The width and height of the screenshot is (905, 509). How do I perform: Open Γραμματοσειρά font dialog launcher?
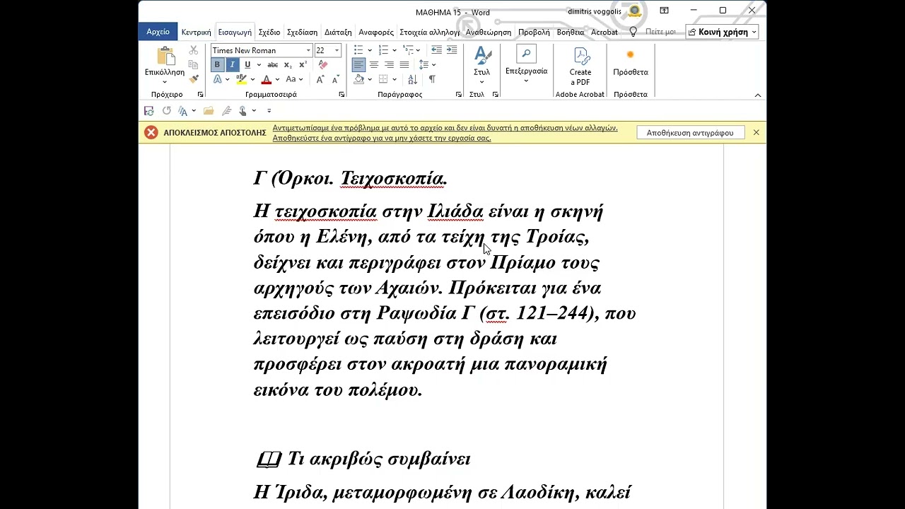(341, 94)
